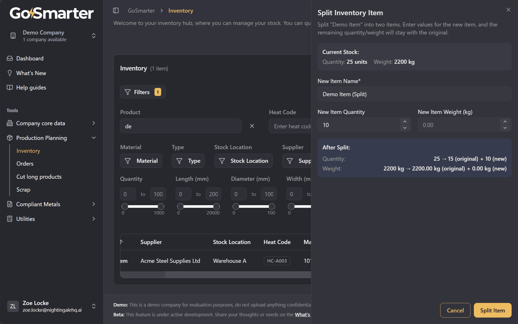Click the HC-A003 heat code tag

(x=277, y=261)
